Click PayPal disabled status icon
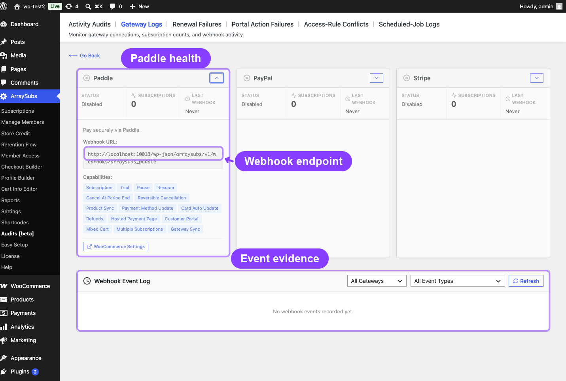The width and height of the screenshot is (566, 381). [247, 78]
